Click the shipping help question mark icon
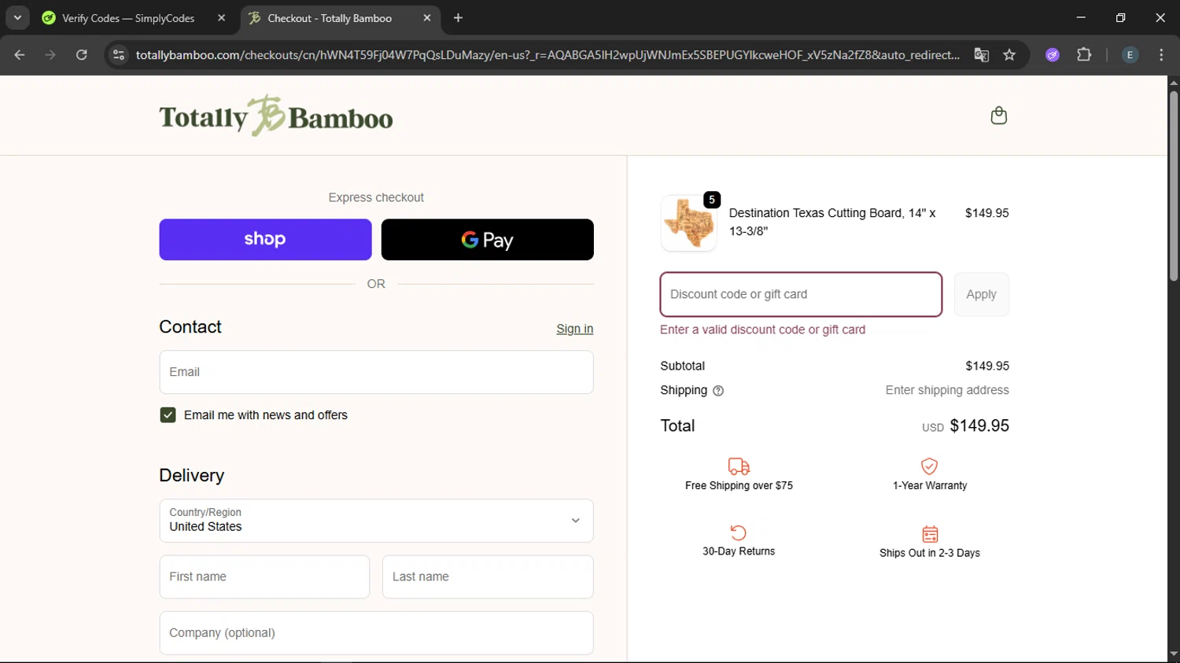This screenshot has height=663, width=1180. coord(718,391)
